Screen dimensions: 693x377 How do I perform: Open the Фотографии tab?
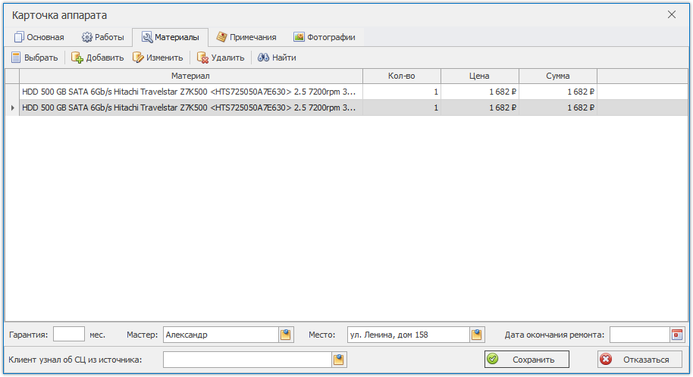tap(324, 37)
